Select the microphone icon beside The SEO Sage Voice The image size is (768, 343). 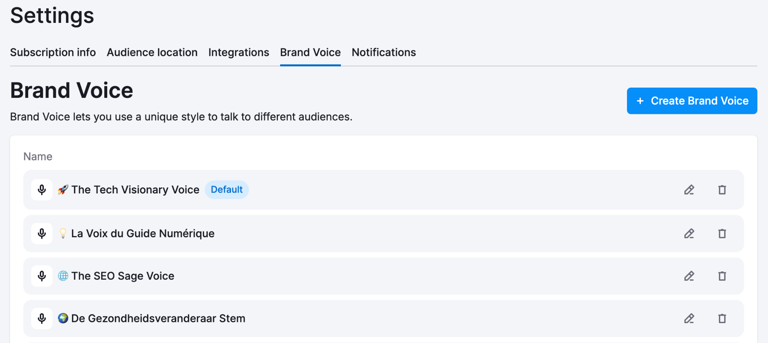click(x=42, y=276)
